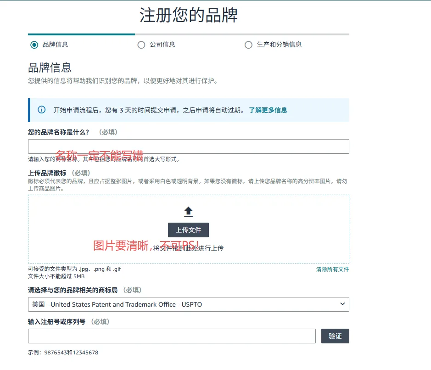Click the 上传品牌徽标 field label
431x370 pixels.
coord(47,173)
